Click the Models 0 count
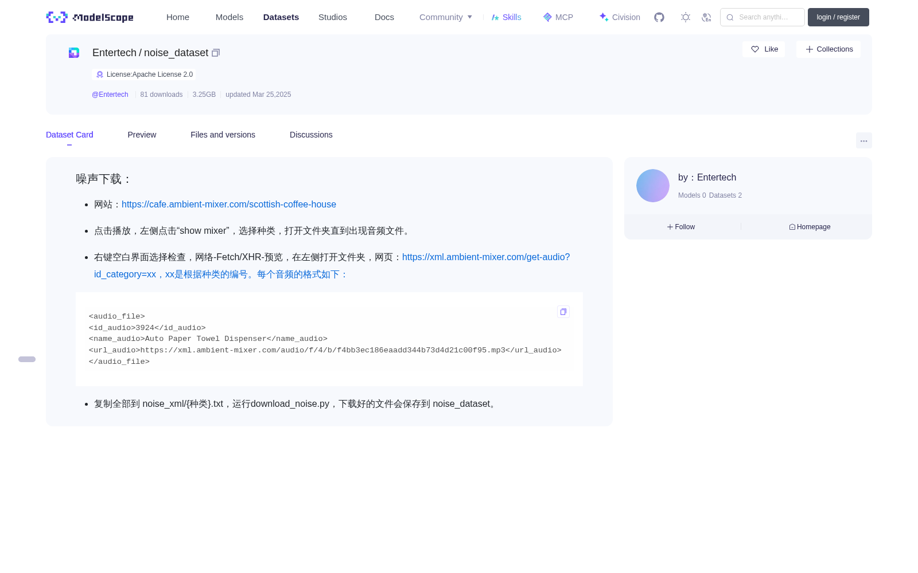 click(x=692, y=195)
